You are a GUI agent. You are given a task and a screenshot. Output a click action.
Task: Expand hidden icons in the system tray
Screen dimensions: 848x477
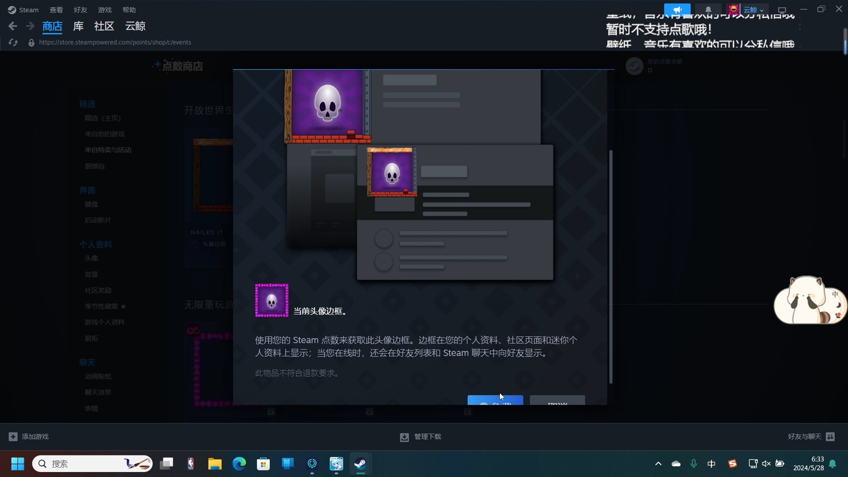coord(658,464)
